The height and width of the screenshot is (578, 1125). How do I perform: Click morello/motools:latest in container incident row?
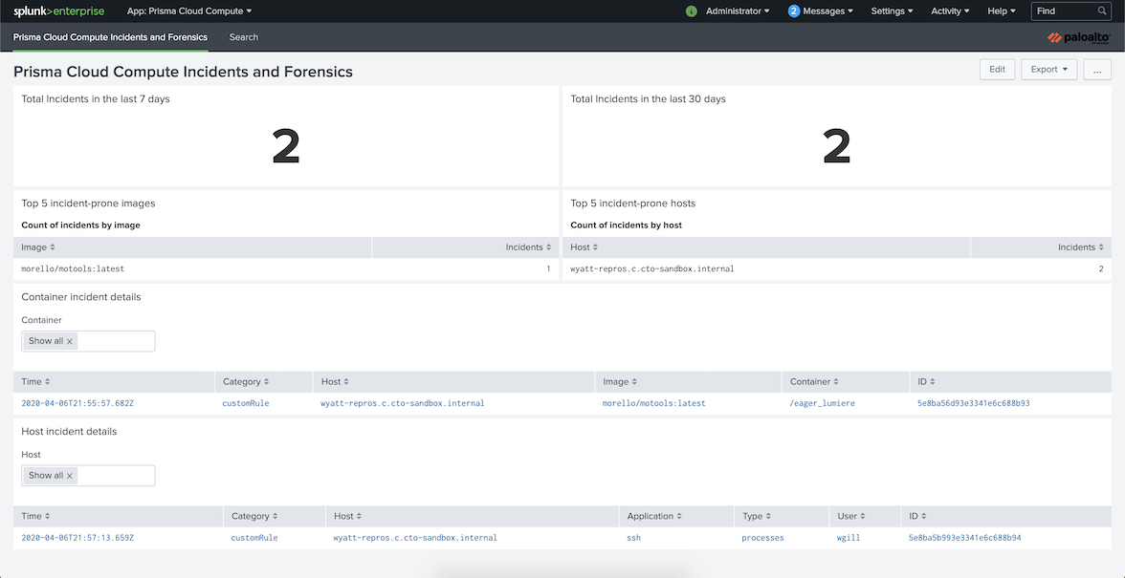[654, 403]
